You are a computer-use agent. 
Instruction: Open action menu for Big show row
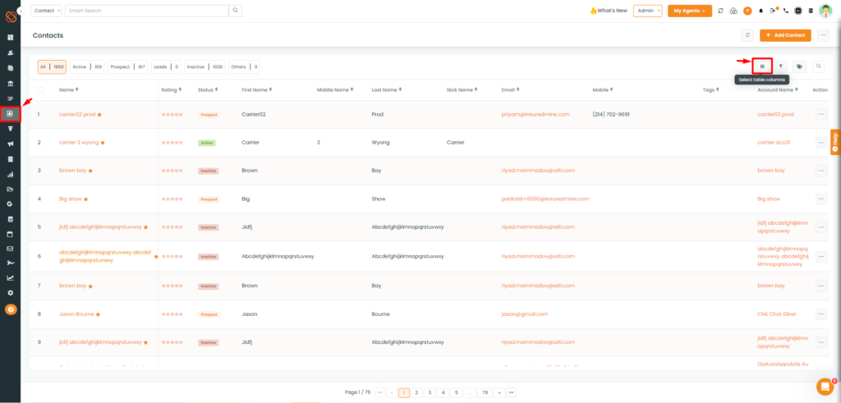pyautogui.click(x=821, y=199)
